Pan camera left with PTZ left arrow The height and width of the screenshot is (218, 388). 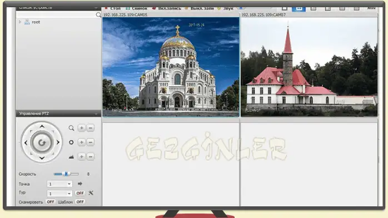[x=26, y=142]
